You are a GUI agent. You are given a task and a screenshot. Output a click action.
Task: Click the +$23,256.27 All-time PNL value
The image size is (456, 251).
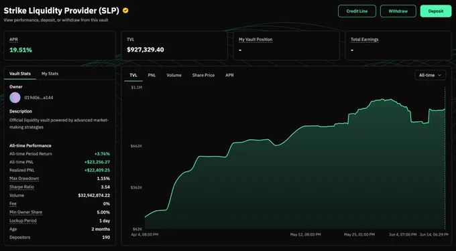pyautogui.click(x=97, y=162)
